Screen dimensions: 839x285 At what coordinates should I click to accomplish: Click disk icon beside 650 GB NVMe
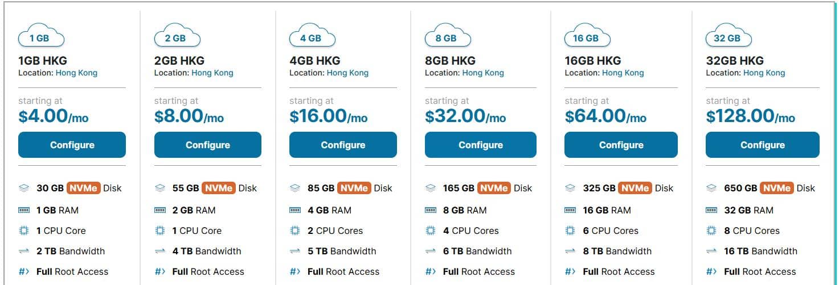click(711, 188)
